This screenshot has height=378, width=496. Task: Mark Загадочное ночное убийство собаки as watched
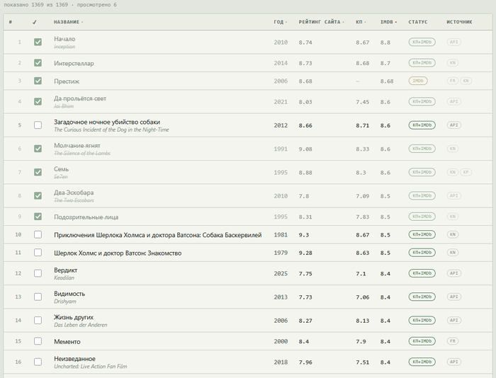38,125
